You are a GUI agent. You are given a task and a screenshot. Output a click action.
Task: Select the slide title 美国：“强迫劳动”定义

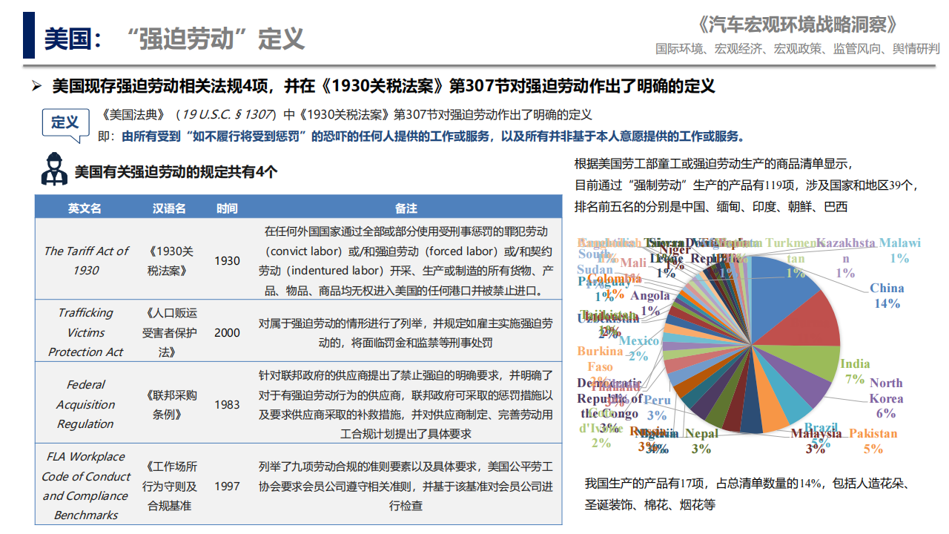point(174,39)
